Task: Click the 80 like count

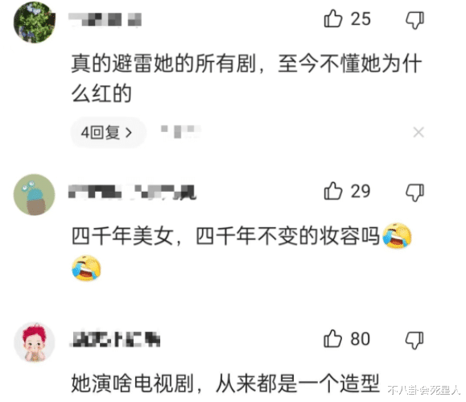Action: 361,339
